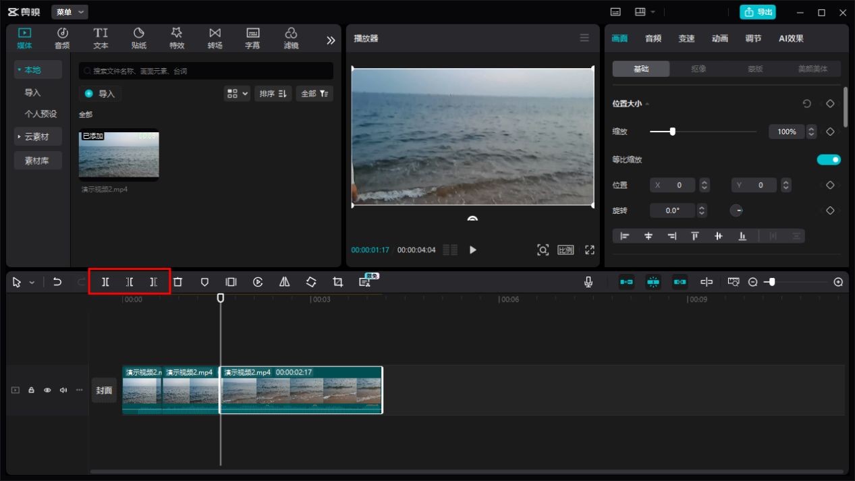The height and width of the screenshot is (481, 855).
Task: Click the Rotate icon in timeline toolbar
Action: tap(311, 282)
